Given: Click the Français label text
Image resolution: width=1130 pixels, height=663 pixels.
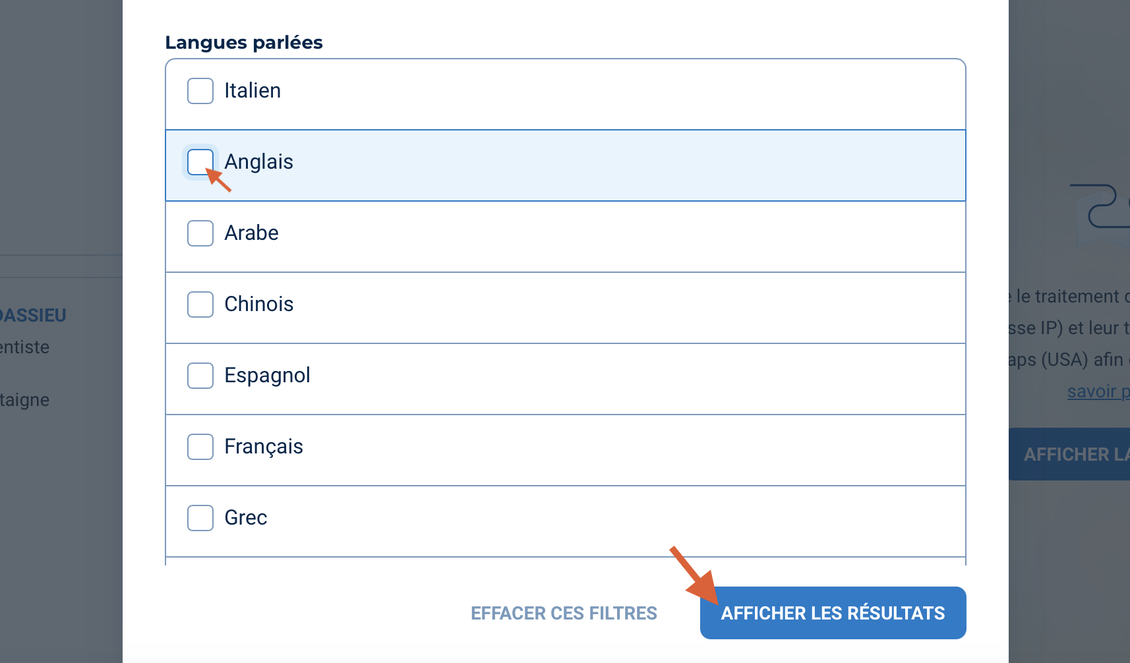Looking at the screenshot, I should click(264, 447).
